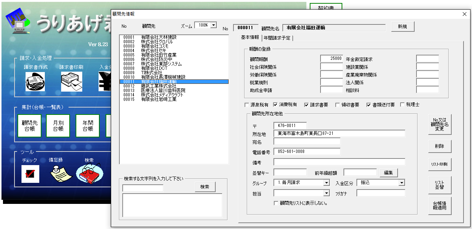472x229 pixels.
Task: Select list row 00008 有限会社DCT
Action: 174,68
